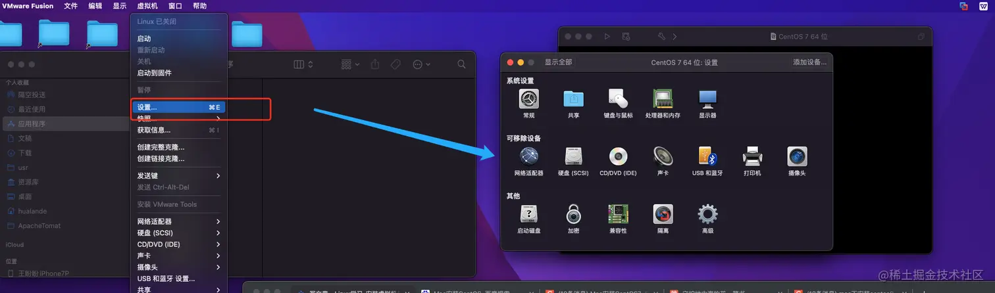
Task: Select 启动 in the virtual machine menu
Action: click(x=179, y=39)
